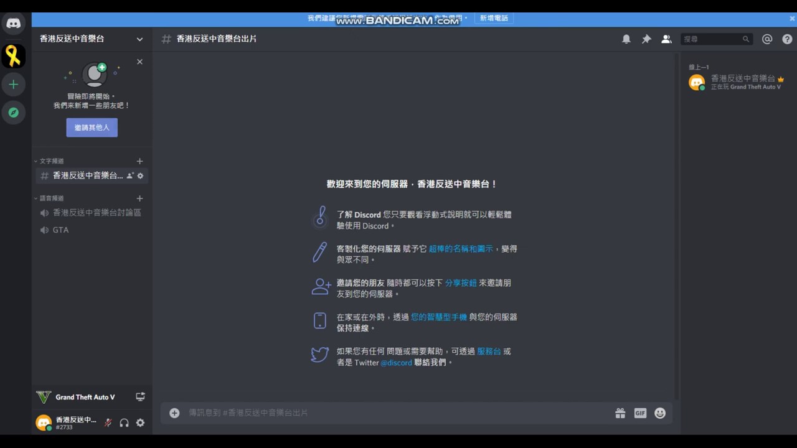Open mentions @ inbox icon

(x=767, y=39)
